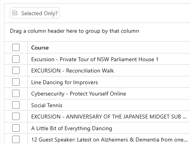Tick the Alzheimers Guest Speaker row checkbox
The height and width of the screenshot is (145, 190).
(16, 139)
